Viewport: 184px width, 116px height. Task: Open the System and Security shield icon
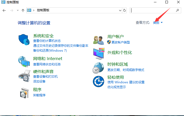24,40
